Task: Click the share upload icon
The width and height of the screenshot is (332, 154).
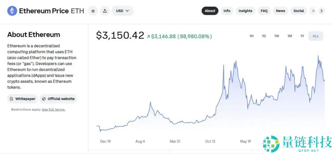Action: [105, 11]
